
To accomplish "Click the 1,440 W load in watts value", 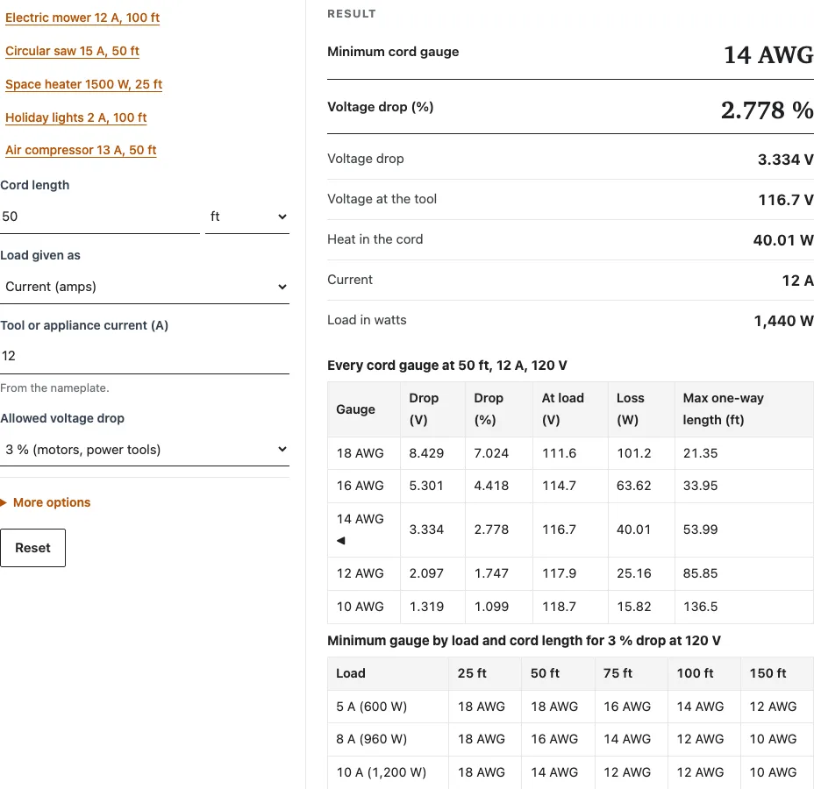I will pyautogui.click(x=783, y=321).
